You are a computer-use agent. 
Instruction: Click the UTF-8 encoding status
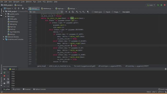161,92
